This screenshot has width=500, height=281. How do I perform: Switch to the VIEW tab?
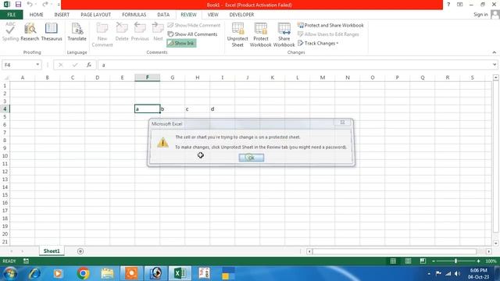coord(212,15)
